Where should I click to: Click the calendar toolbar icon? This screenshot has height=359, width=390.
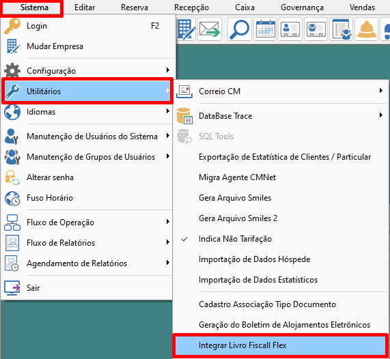[265, 29]
